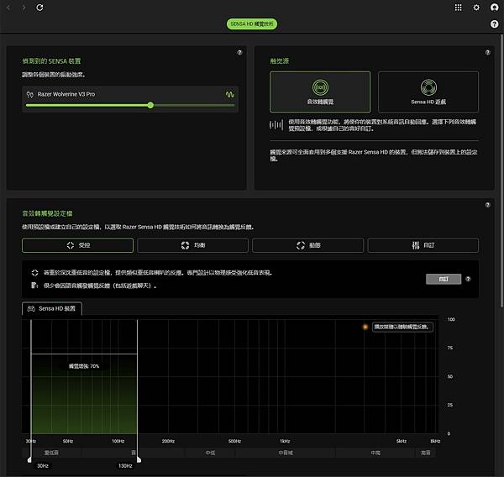Open the apps grid icon
Viewport: 504px width, 477px height.
click(459, 8)
